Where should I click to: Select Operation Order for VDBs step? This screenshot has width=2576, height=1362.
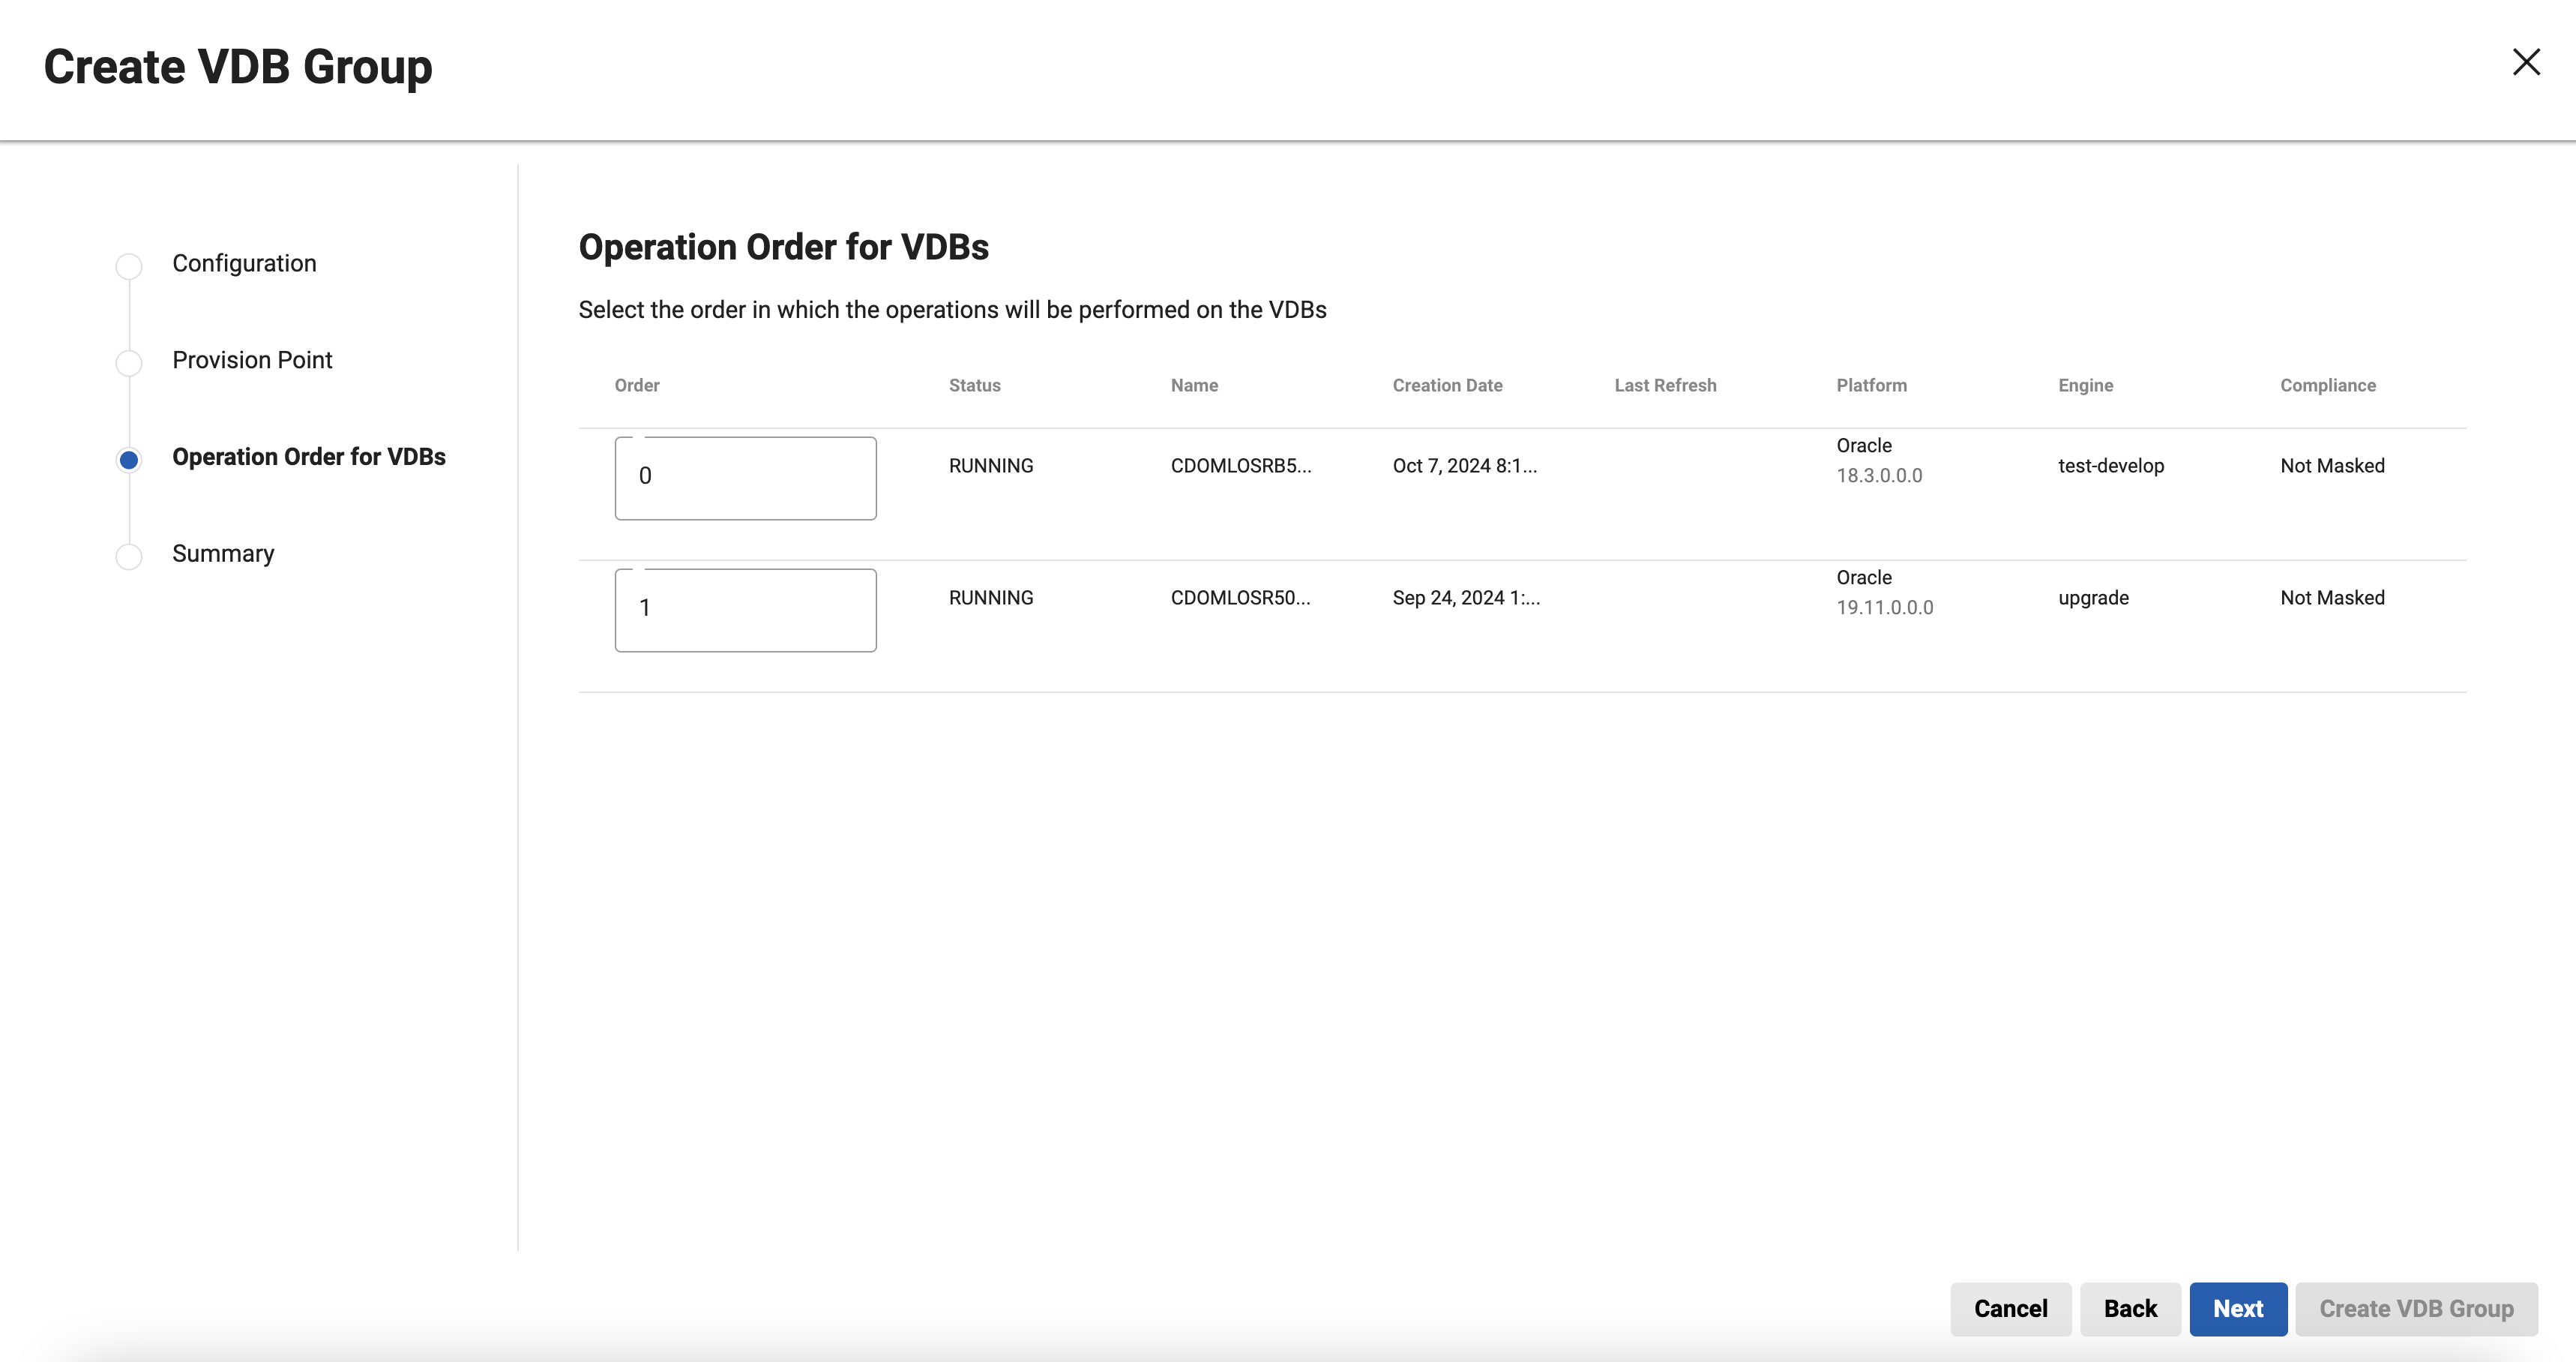309,457
